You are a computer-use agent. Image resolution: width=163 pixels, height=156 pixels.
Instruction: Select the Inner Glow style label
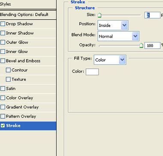[17, 52]
